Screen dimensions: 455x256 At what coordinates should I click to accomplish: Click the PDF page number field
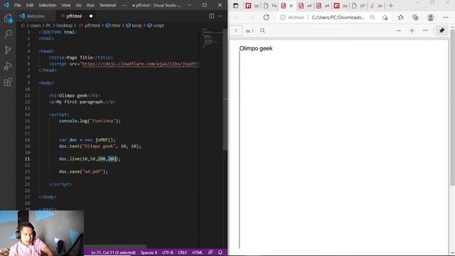pos(235,31)
